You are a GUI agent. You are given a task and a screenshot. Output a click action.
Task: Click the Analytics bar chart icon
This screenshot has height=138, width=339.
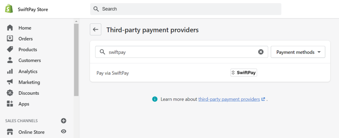[x=10, y=71]
